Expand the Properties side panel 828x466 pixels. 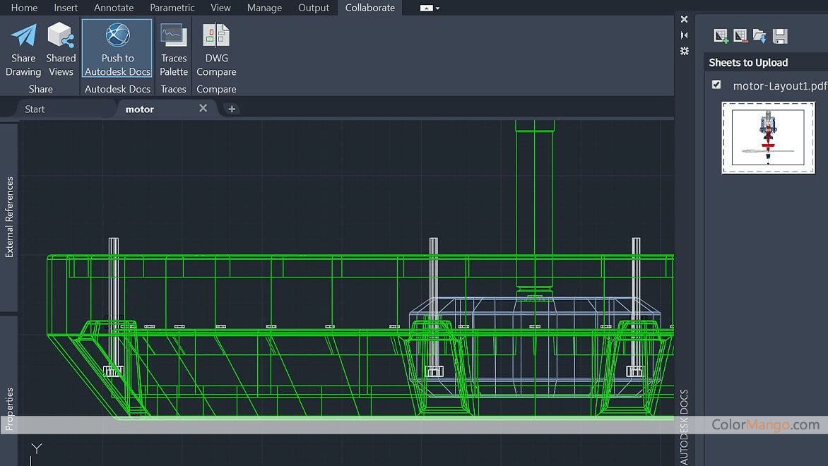tap(9, 408)
